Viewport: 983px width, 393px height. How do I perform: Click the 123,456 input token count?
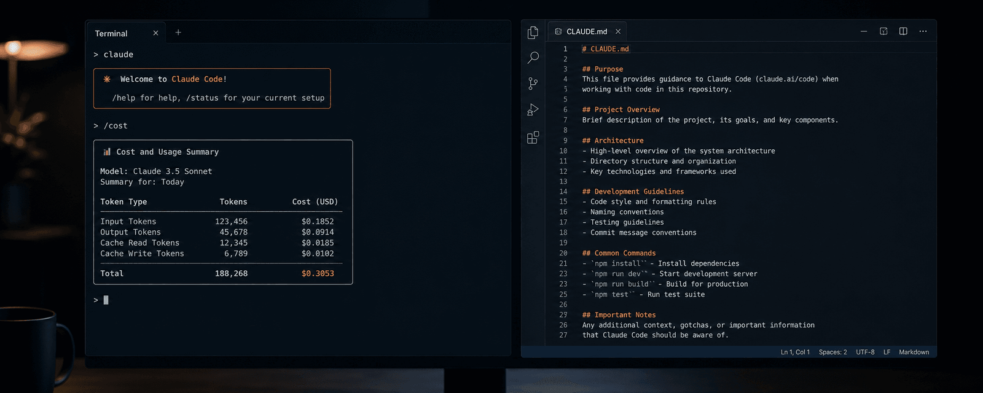point(231,221)
